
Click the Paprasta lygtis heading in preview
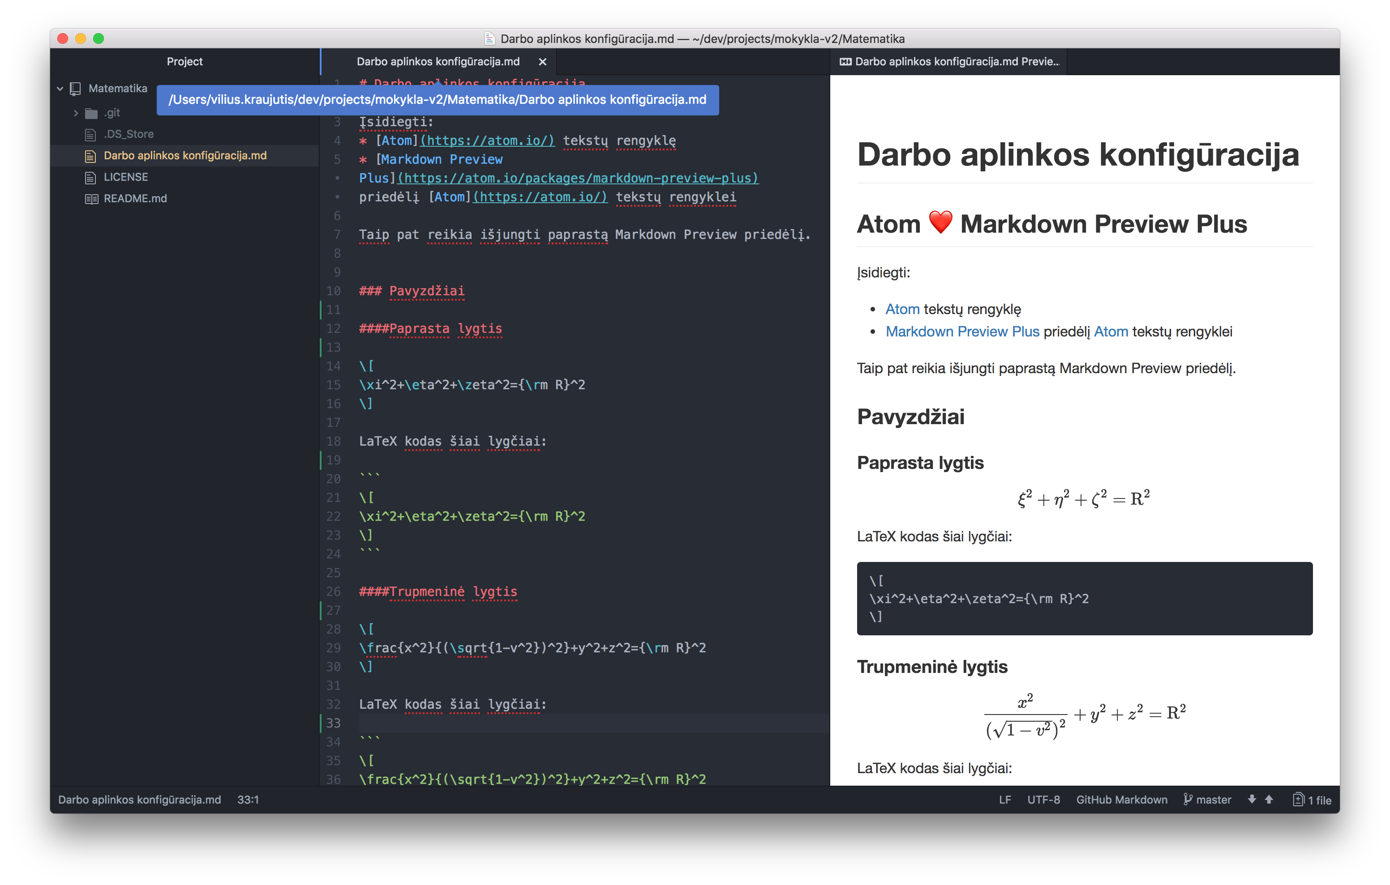tap(920, 463)
